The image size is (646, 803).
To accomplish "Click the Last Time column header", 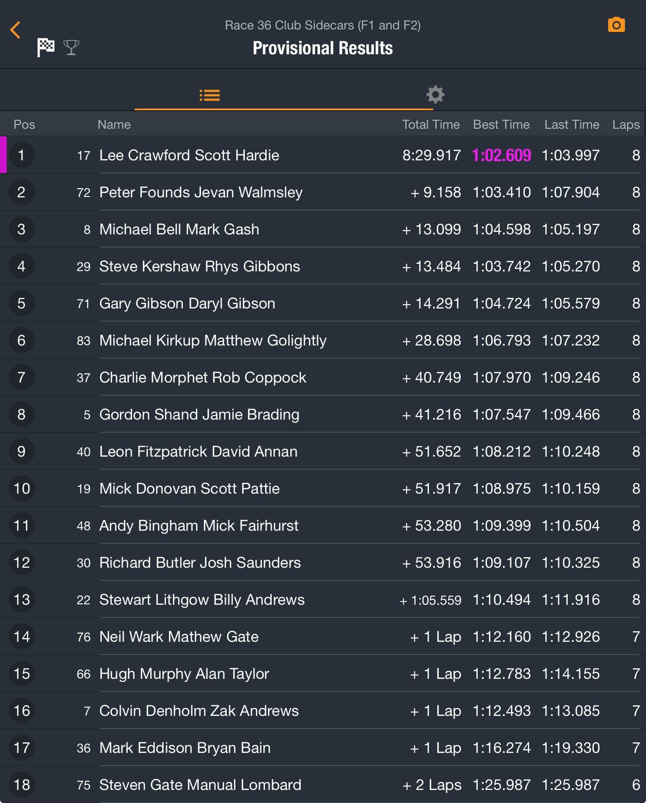I will [x=572, y=125].
